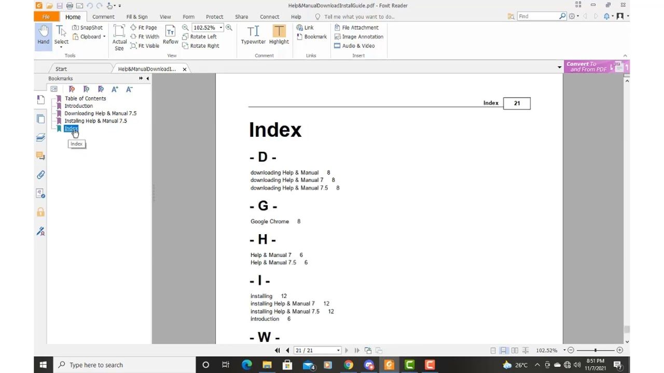Rotate the page right
Image resolution: width=664 pixels, height=373 pixels.
201,46
